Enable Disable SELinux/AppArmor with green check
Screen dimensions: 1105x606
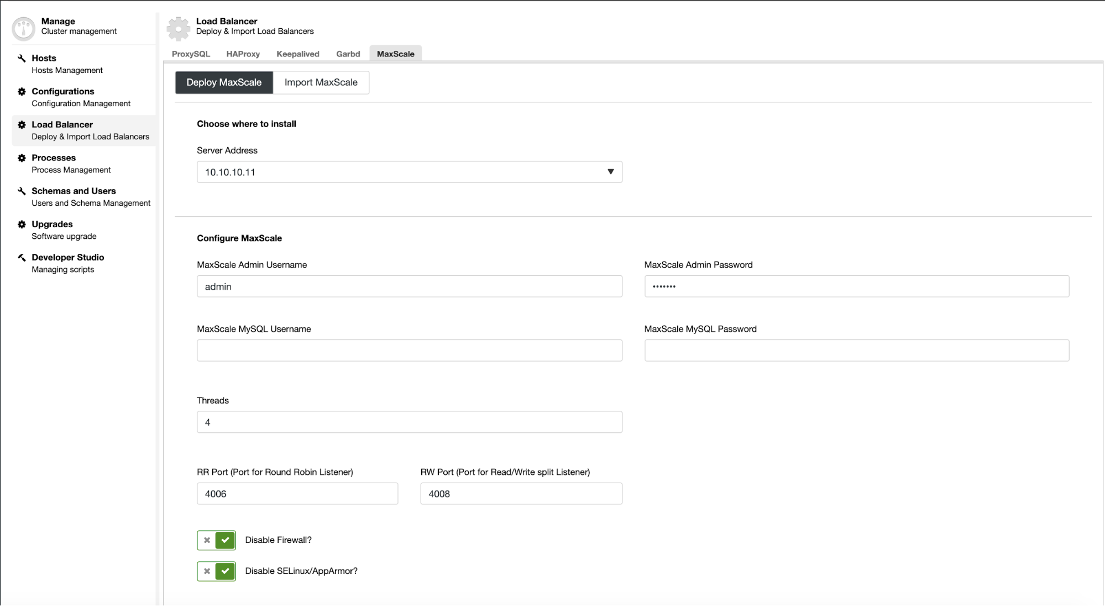pos(226,571)
